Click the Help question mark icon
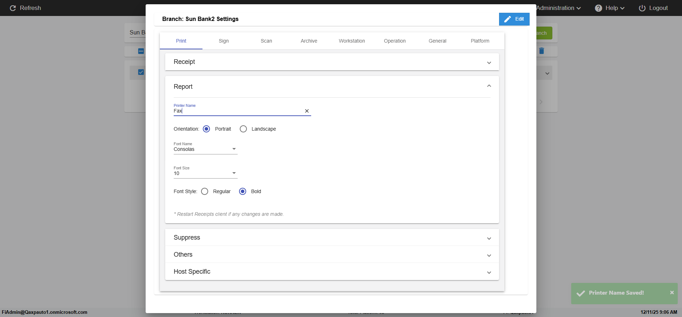Image resolution: width=682 pixels, height=317 pixels. coord(599,8)
